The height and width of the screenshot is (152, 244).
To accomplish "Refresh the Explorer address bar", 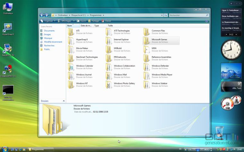I will point(166,15).
